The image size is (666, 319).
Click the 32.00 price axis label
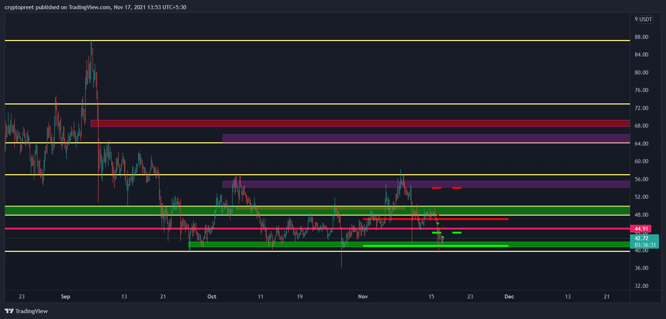[x=641, y=286]
